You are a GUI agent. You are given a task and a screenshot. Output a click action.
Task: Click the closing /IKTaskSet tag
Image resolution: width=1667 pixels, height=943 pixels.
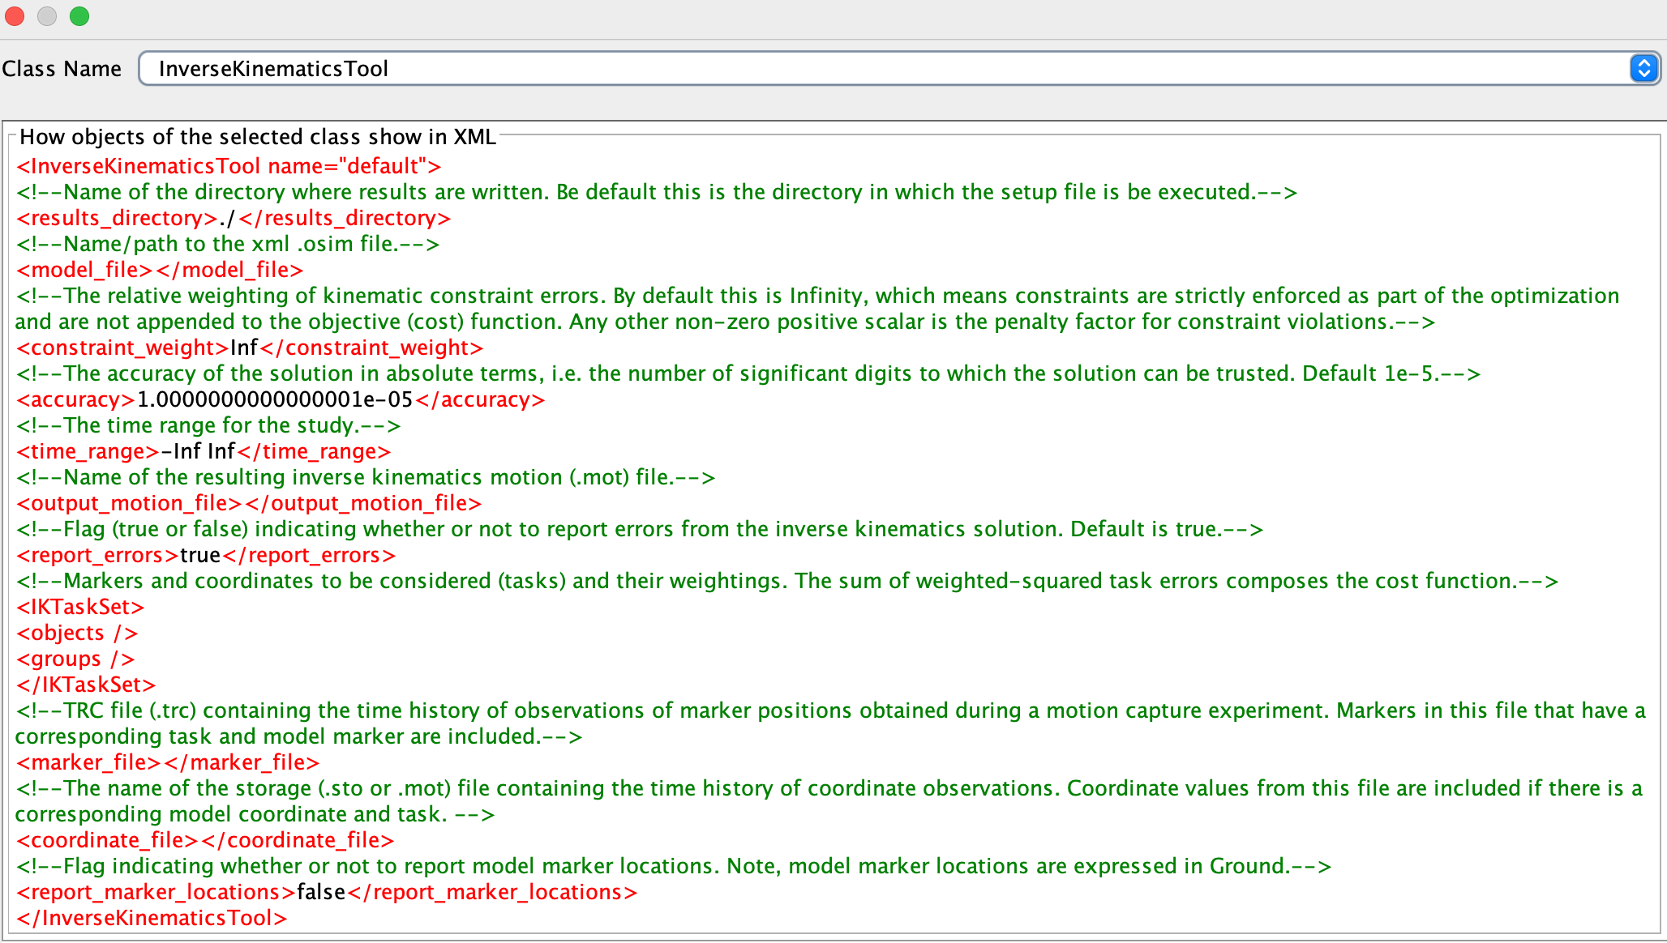[x=86, y=685]
